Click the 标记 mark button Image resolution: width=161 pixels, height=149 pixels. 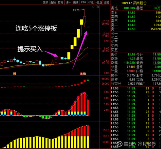pyautogui.click(x=91, y=3)
